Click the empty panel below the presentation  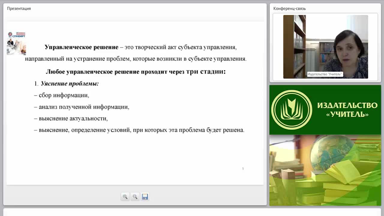click(x=192, y=212)
